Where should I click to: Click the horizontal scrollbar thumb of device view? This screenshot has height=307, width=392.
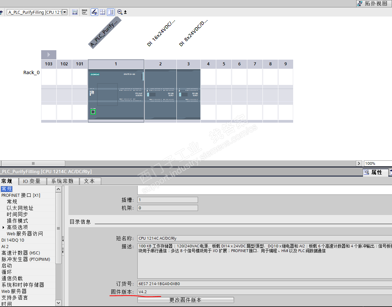click(x=33, y=163)
